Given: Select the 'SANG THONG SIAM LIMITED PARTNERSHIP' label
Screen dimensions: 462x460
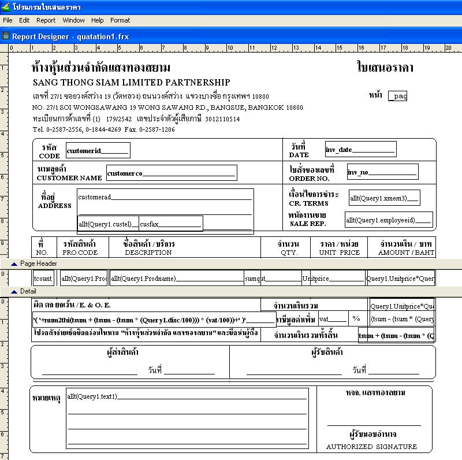Looking at the screenshot, I should click(132, 82).
